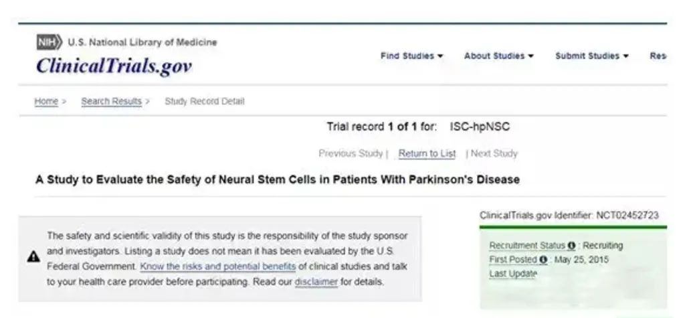Click the warning triangle icon
The height and width of the screenshot is (318, 689).
[x=33, y=257]
